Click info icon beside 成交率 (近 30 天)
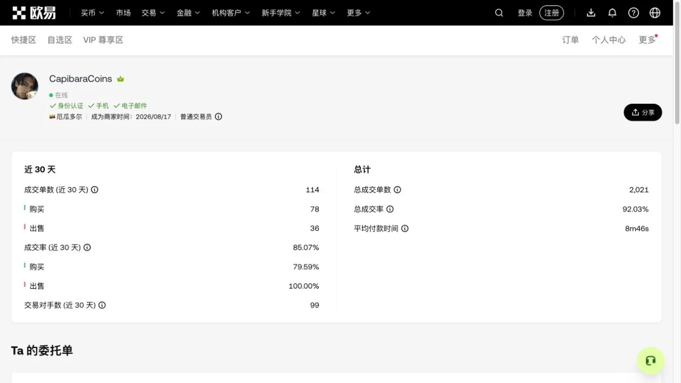This screenshot has height=383, width=681. 87,247
